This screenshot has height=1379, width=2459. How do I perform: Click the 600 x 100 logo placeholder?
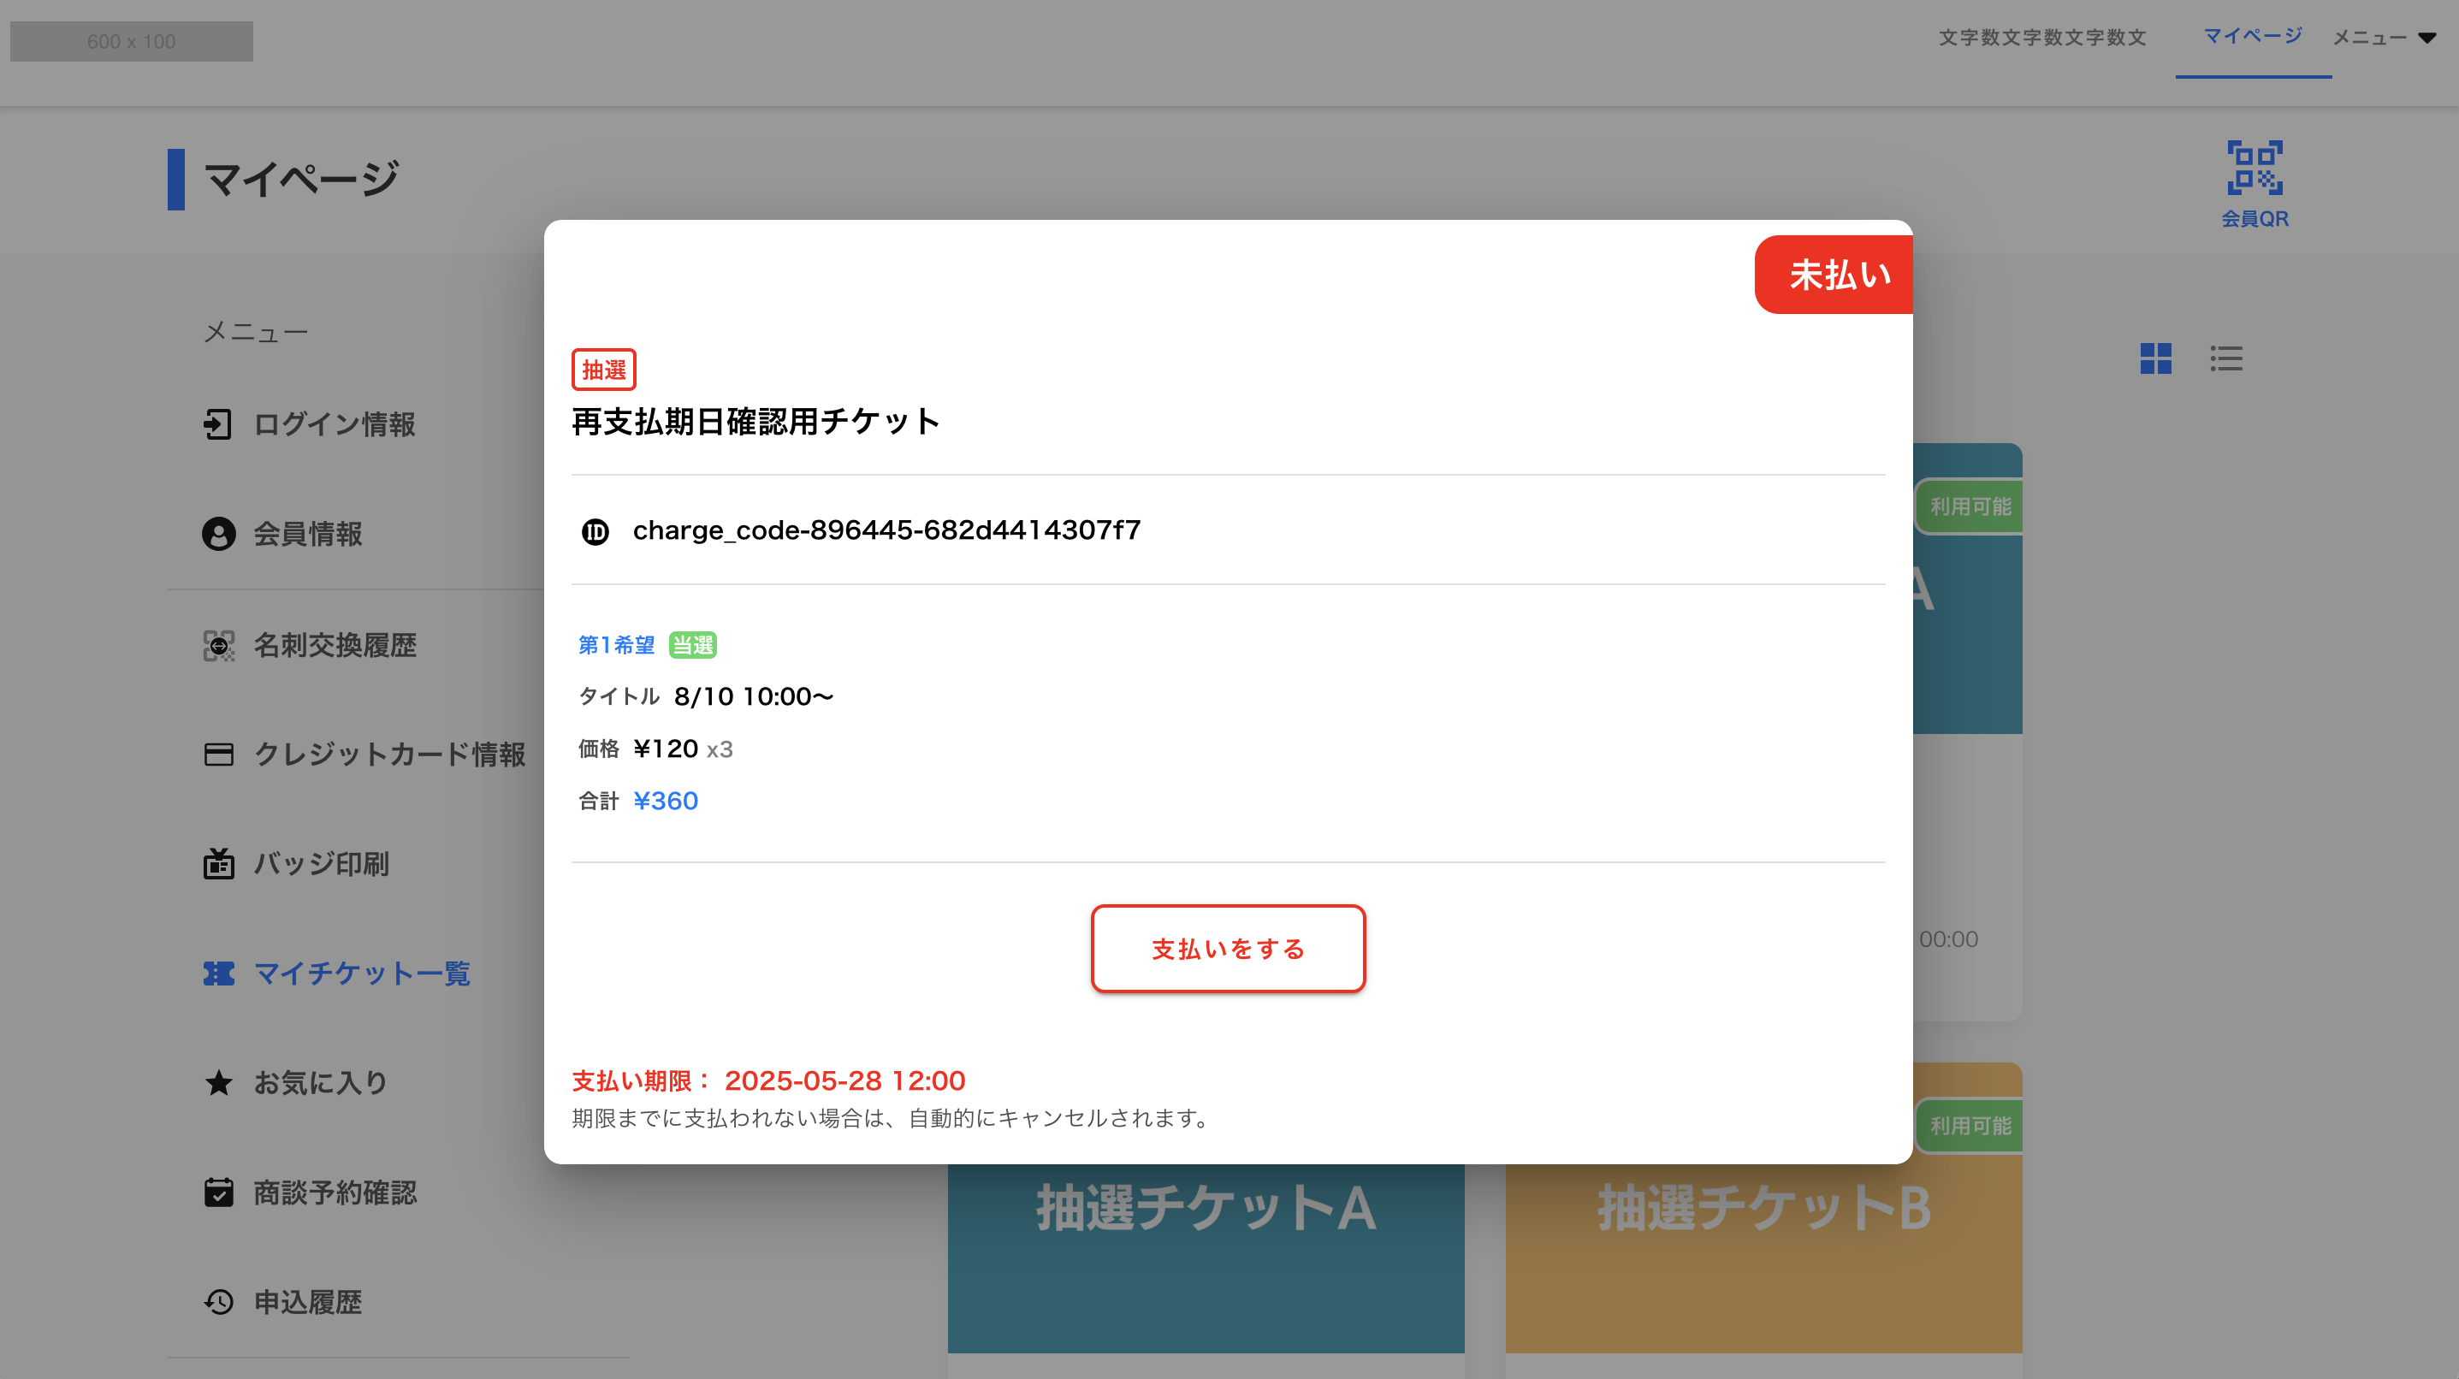click(132, 41)
